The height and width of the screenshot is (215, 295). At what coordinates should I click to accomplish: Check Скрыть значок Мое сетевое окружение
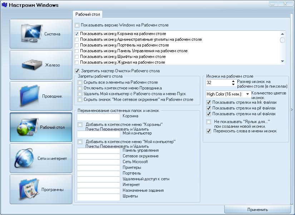click(x=80, y=99)
